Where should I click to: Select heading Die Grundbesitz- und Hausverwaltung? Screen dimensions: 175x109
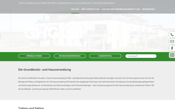45,70
